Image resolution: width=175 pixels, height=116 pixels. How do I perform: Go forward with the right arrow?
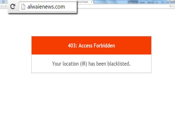5,6
